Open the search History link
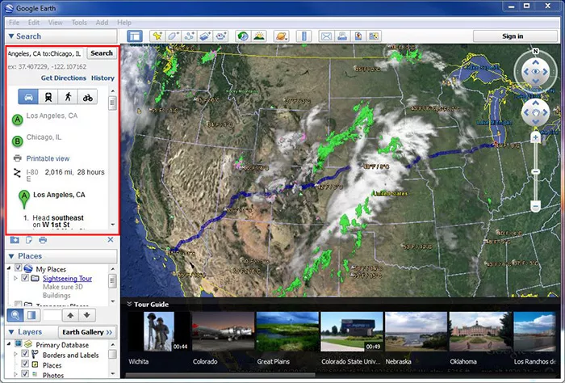Viewport: 565px width, 383px height. (103, 78)
